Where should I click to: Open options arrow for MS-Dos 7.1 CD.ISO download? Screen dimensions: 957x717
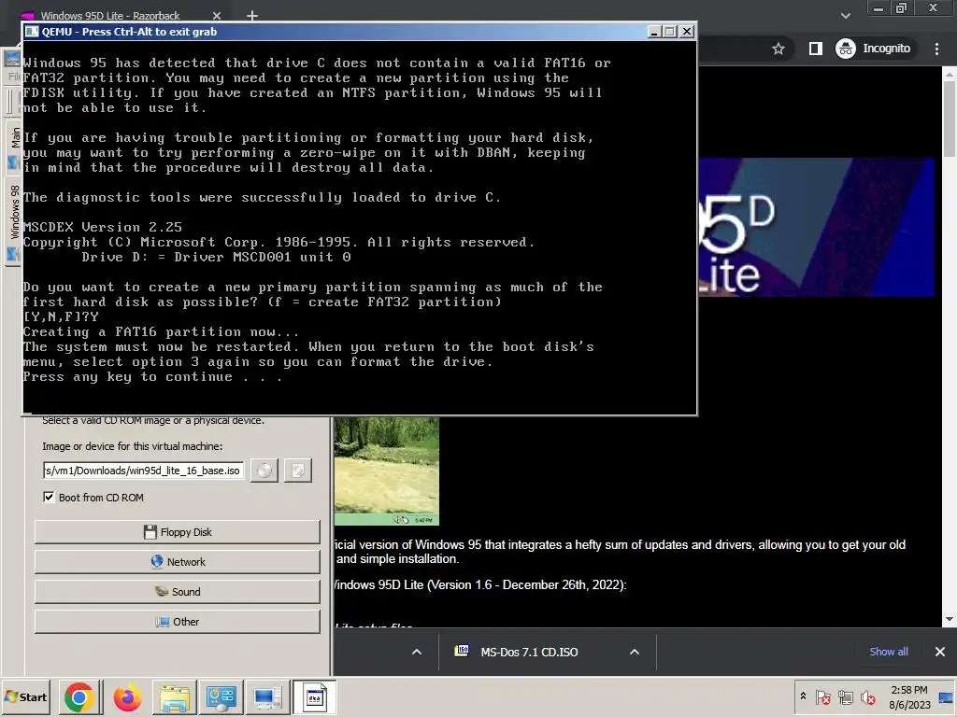635,652
